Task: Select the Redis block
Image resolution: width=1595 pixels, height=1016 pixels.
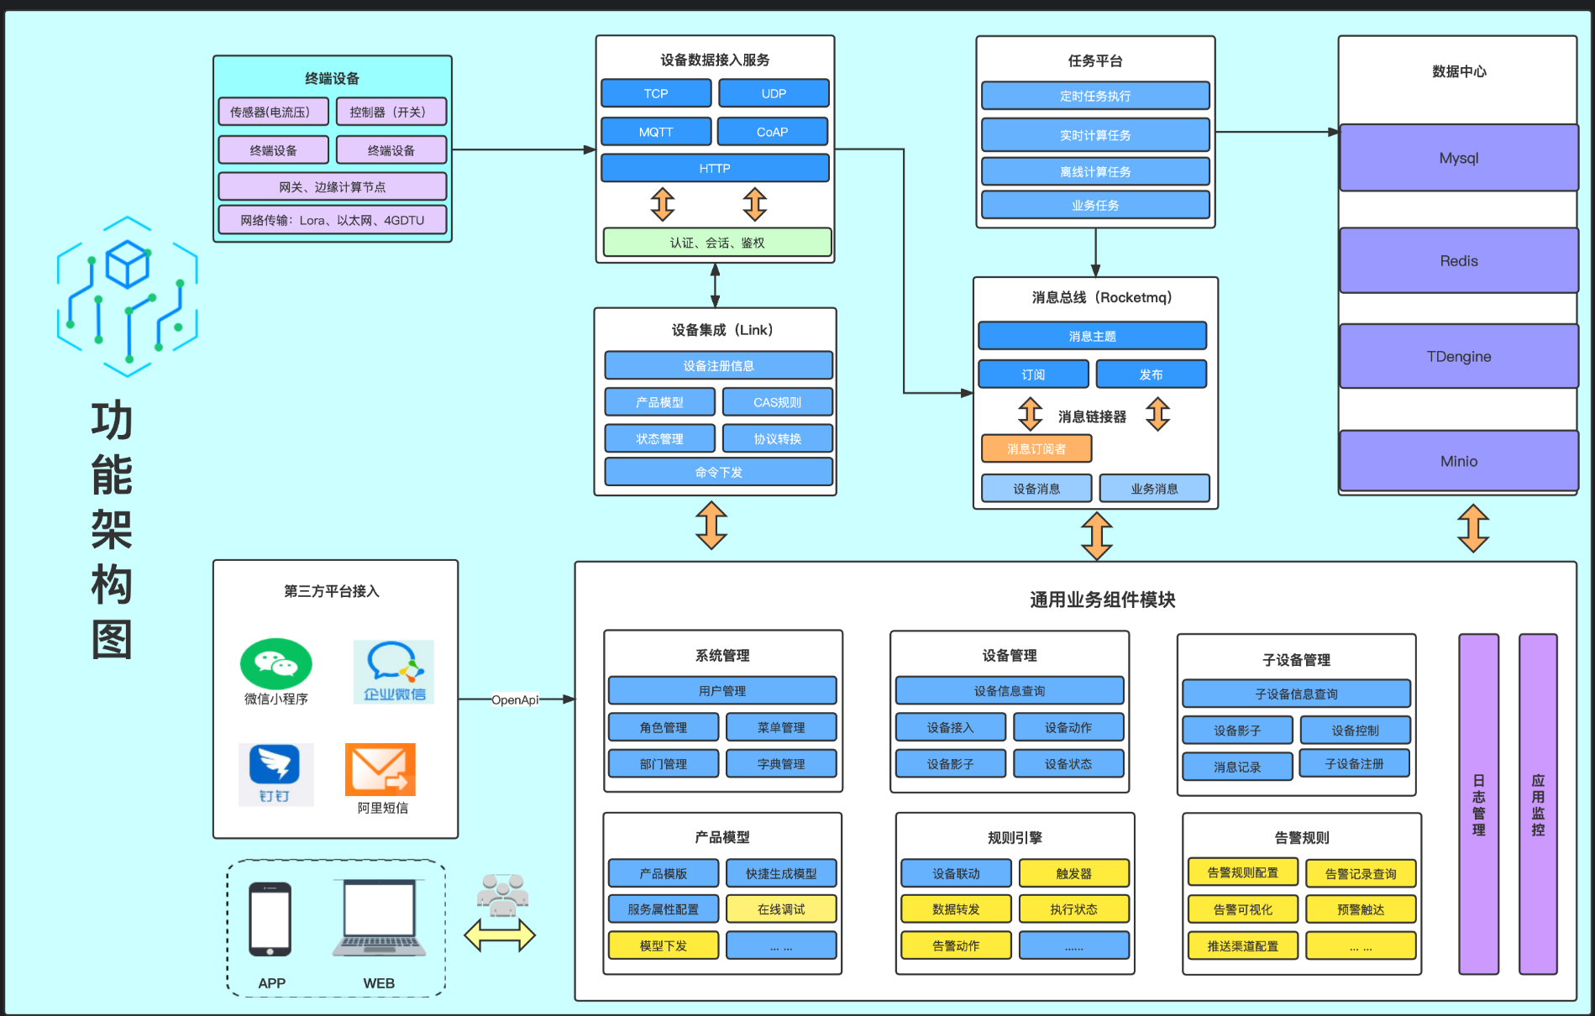Action: (1459, 260)
